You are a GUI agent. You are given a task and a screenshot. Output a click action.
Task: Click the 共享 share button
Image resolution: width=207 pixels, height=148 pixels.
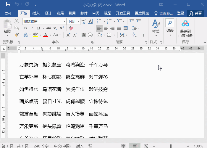(x=196, y=13)
